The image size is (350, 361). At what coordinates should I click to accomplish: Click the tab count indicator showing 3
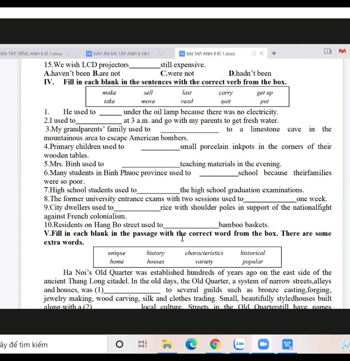328,51
